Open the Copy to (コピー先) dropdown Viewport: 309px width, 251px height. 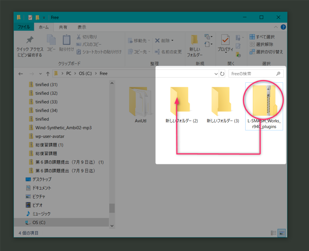point(139,52)
